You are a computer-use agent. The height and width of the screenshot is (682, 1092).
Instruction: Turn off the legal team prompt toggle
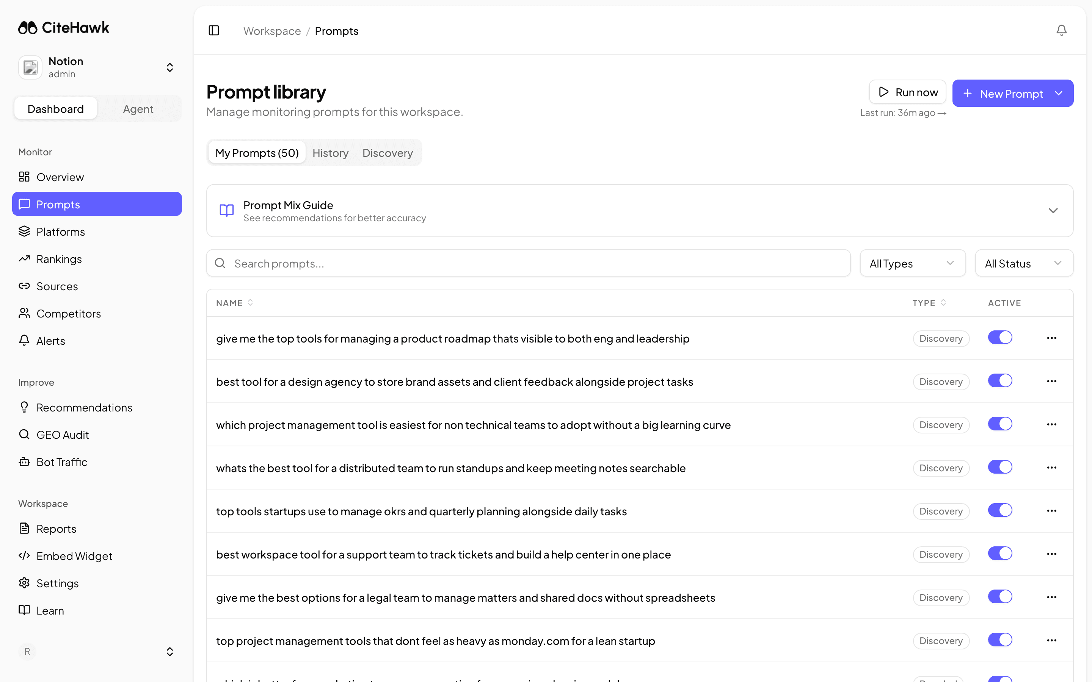click(1000, 597)
